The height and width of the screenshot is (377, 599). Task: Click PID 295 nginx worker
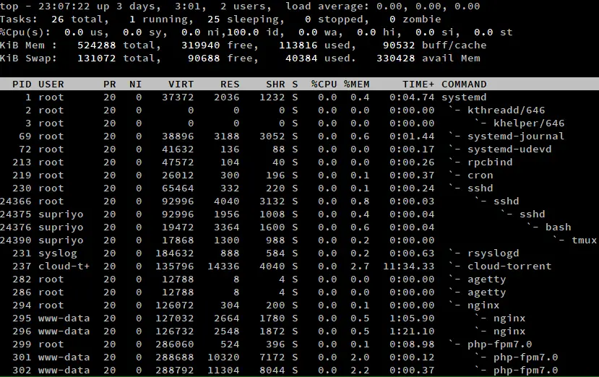[x=299, y=318]
